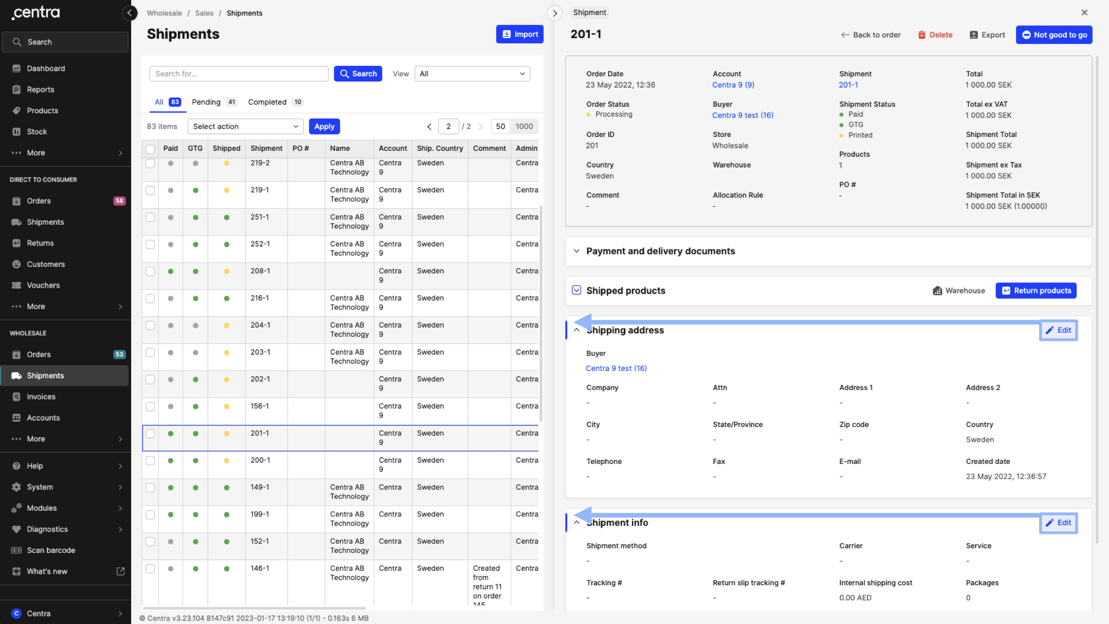Open the Select action dropdown

pyautogui.click(x=245, y=127)
